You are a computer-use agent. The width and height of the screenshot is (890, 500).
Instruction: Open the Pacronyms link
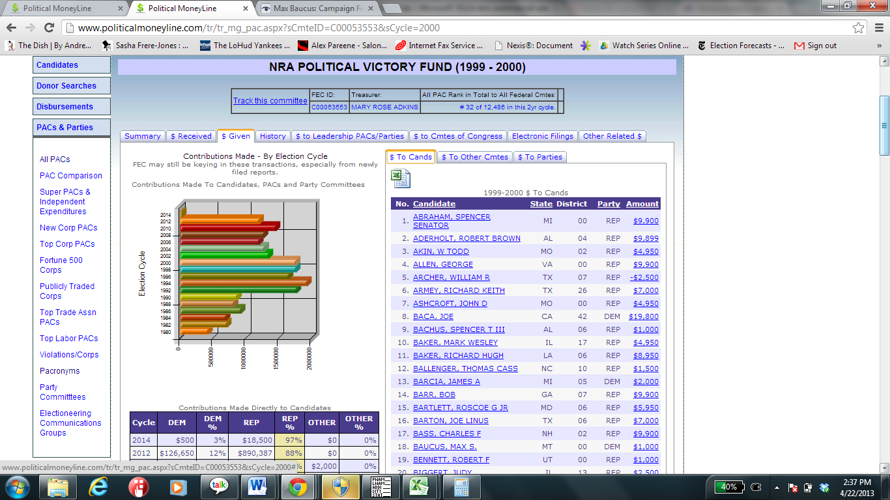[60, 371]
